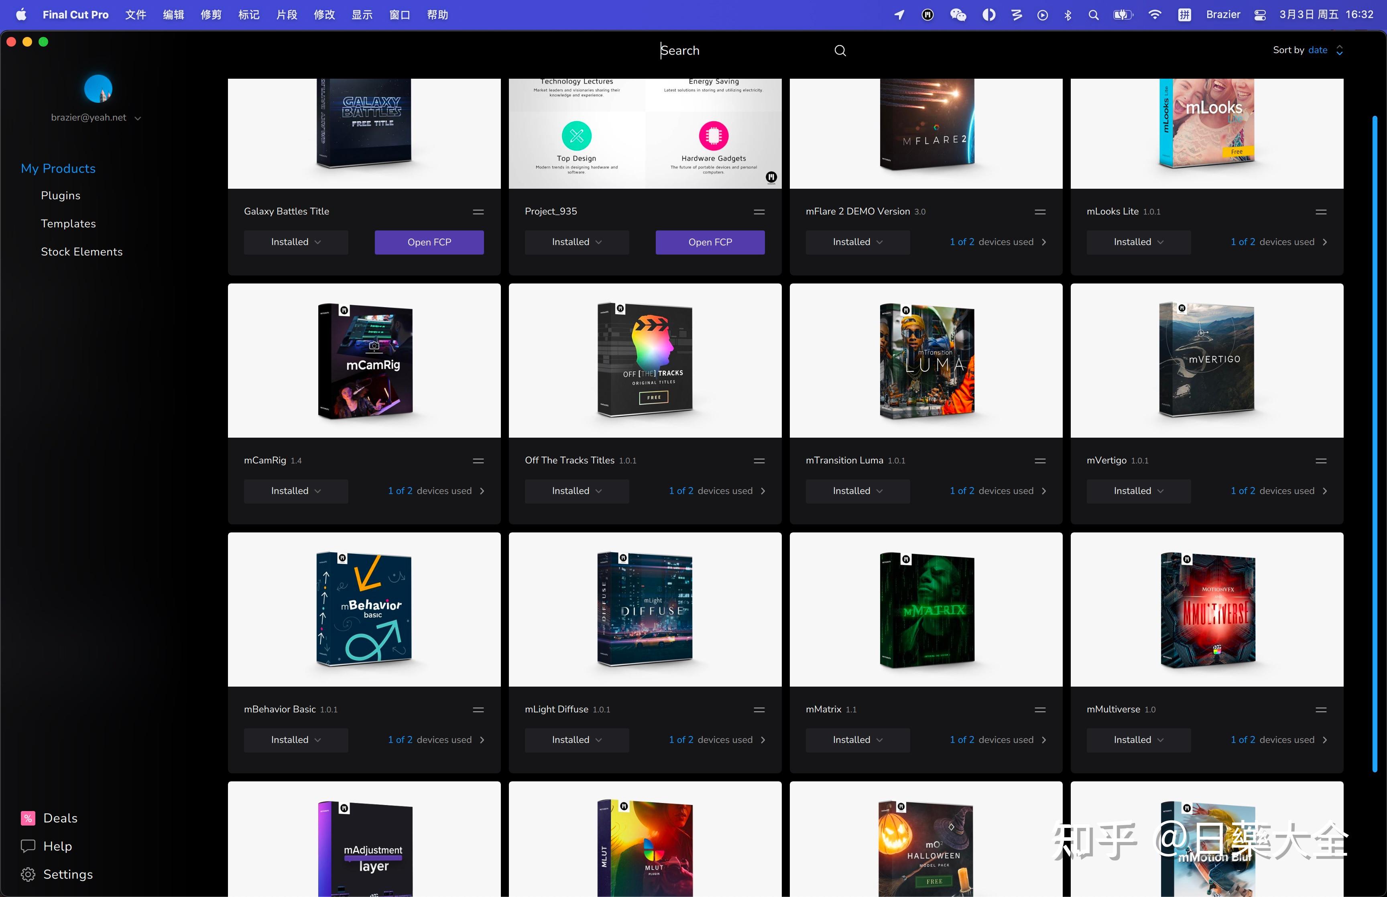
Task: Click the search magnifier icon
Action: [x=840, y=51]
